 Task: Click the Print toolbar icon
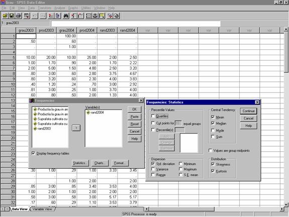[18, 16]
